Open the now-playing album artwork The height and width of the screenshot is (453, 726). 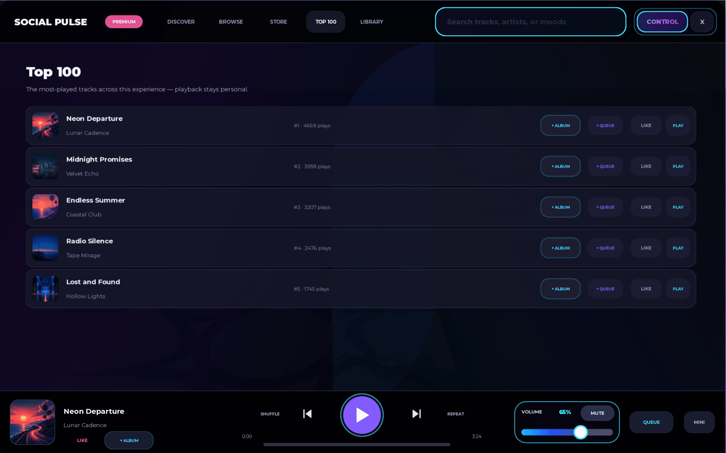[x=32, y=422]
